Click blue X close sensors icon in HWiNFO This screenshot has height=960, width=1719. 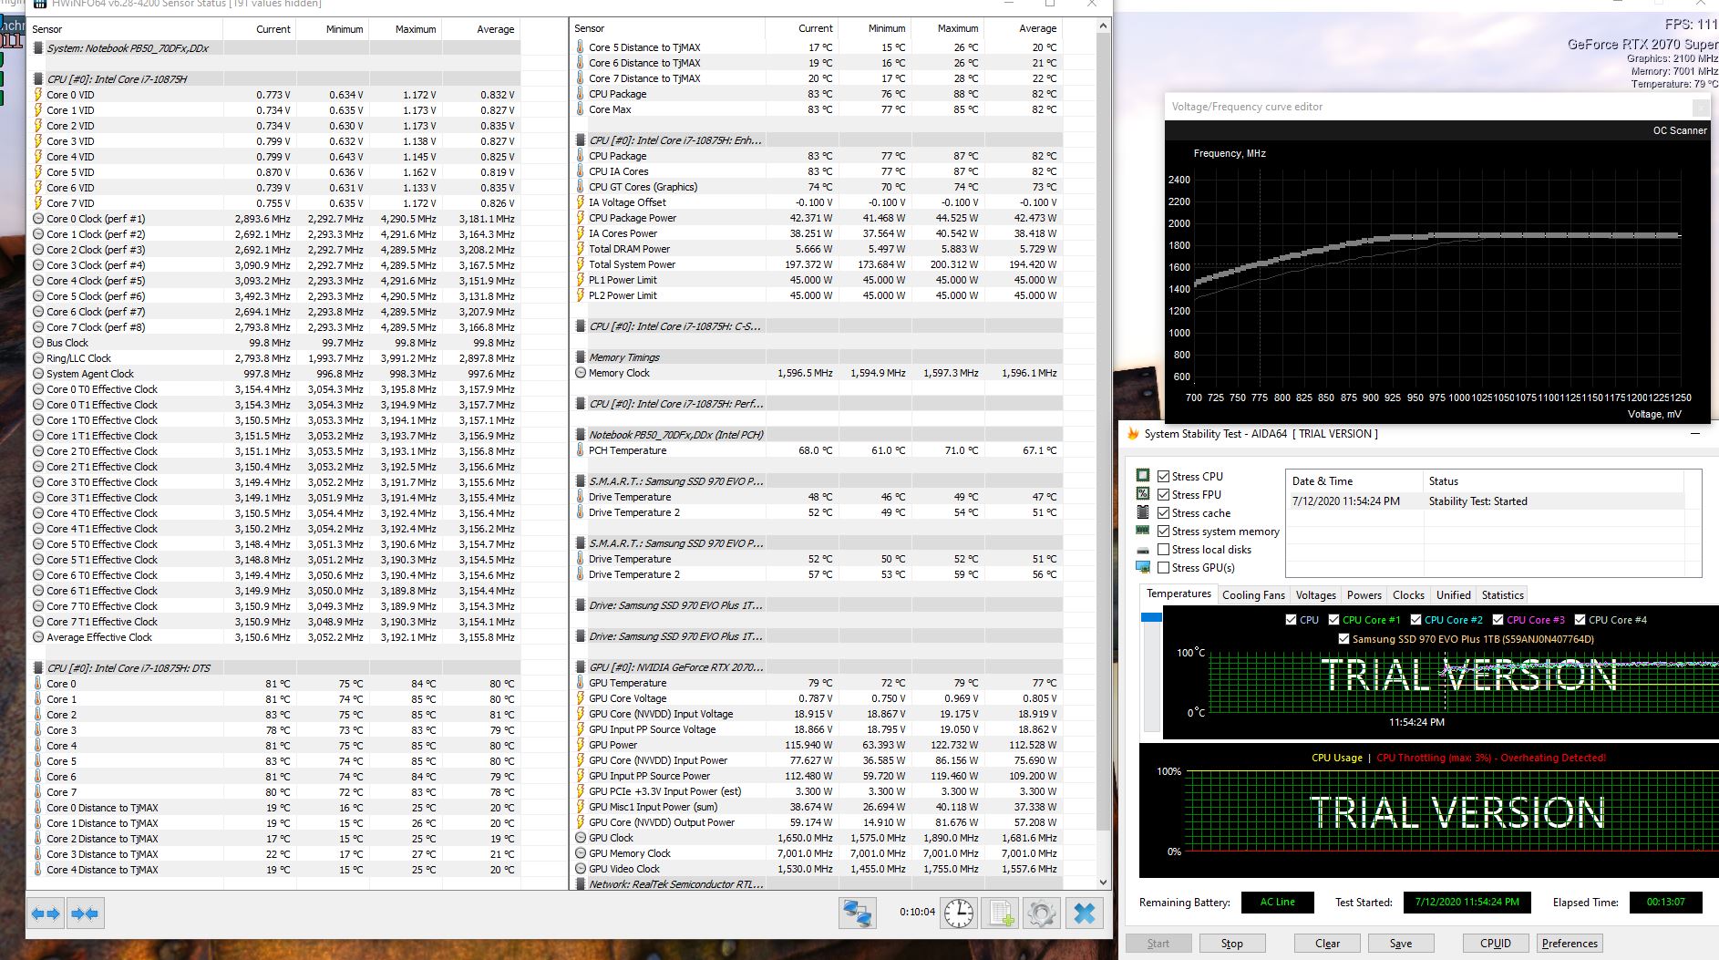[1084, 913]
